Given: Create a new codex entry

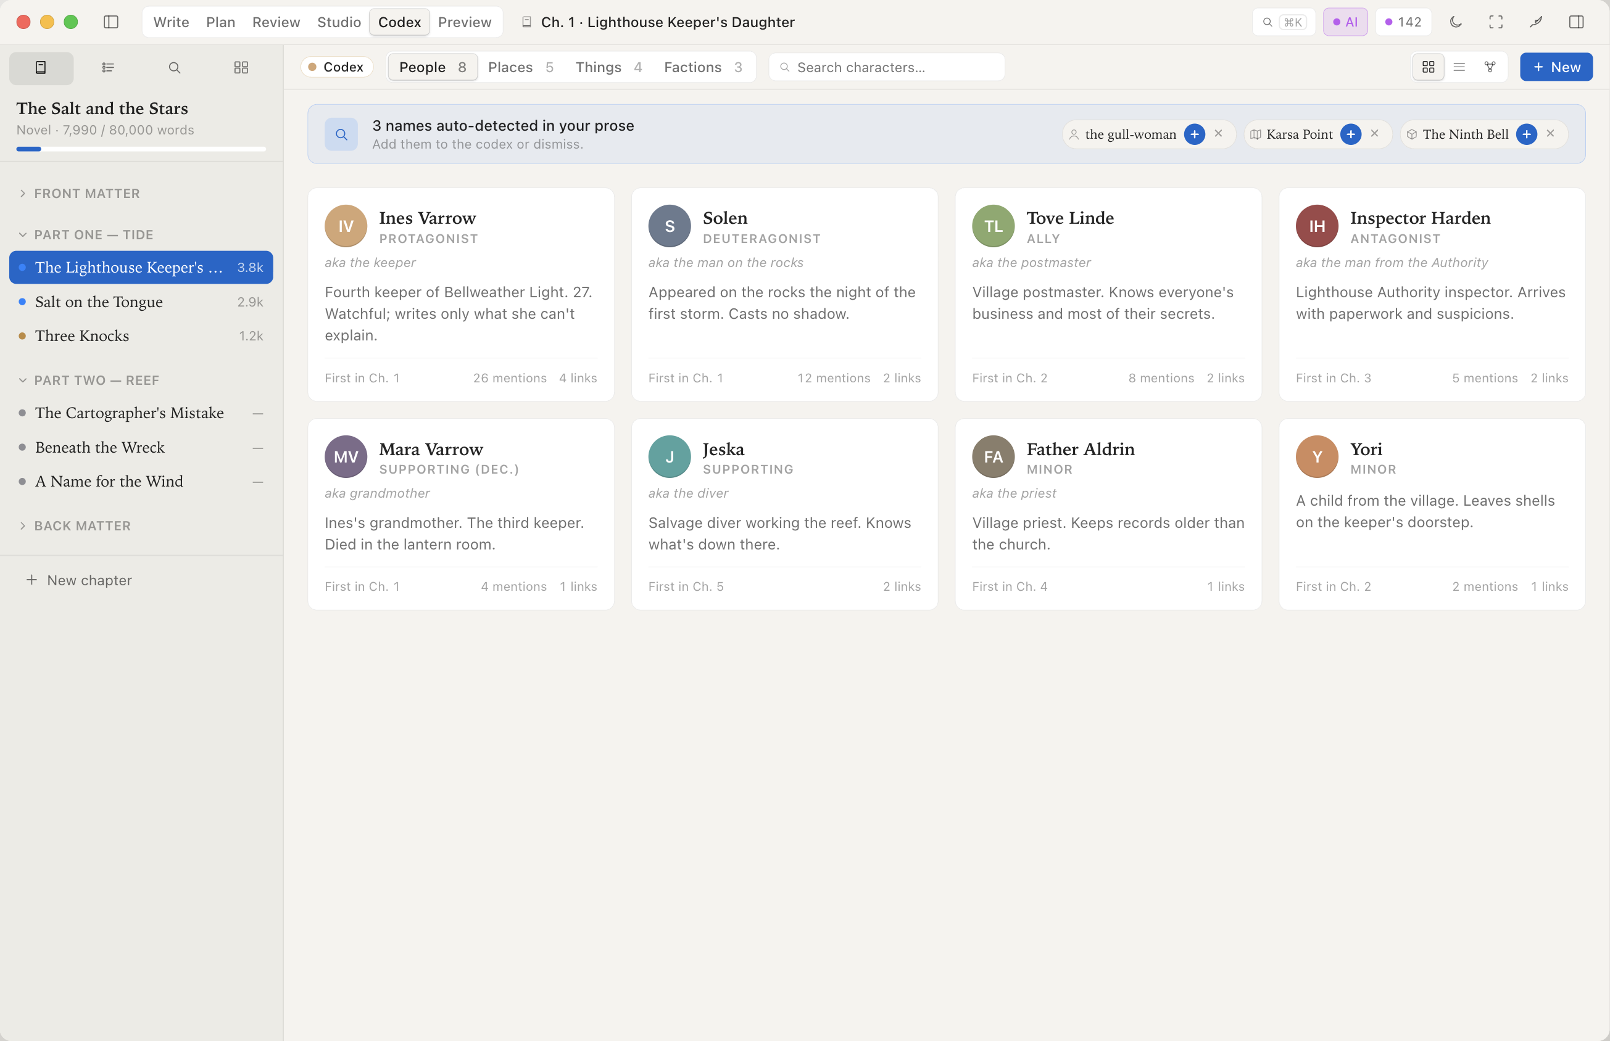Looking at the screenshot, I should (x=1556, y=67).
